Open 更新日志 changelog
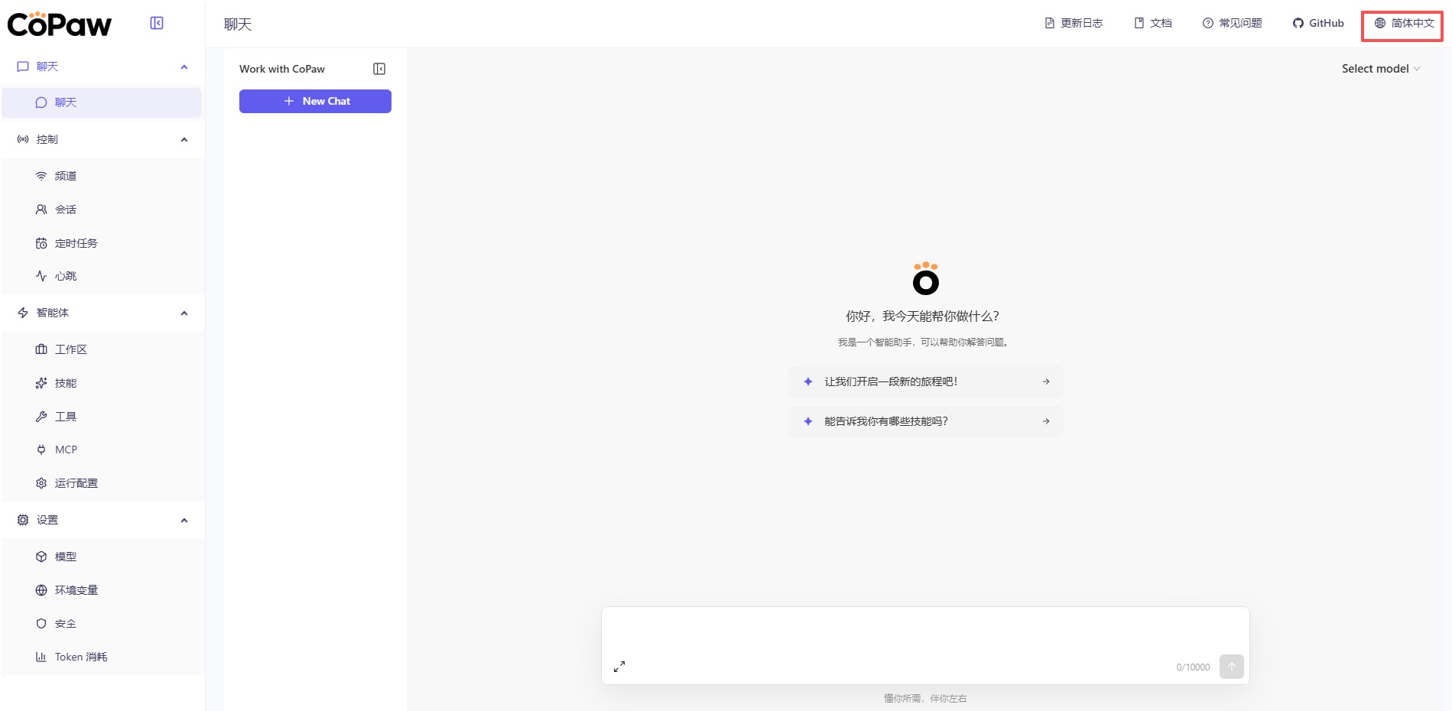Viewport: 1452px width, 711px height. click(x=1074, y=24)
